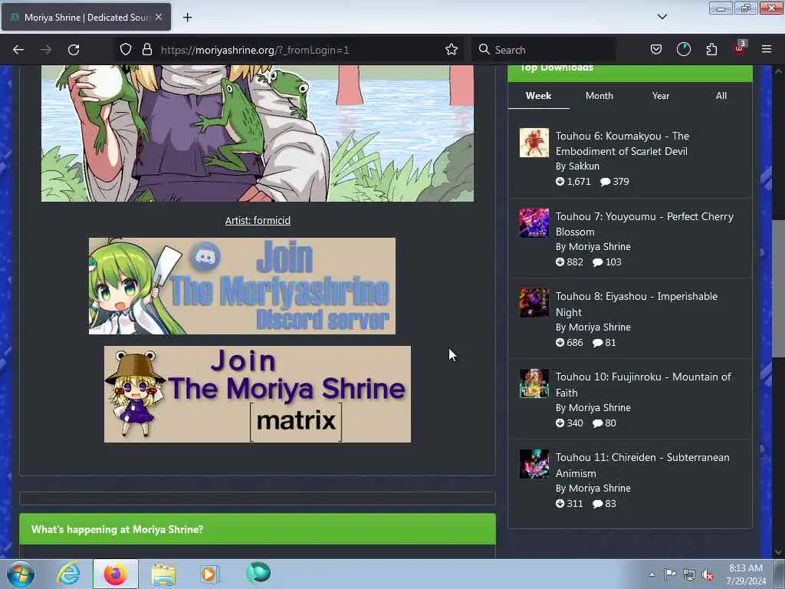Click the 882 downloads icon for Touhou 7
Viewport: 785px width, 589px height.
click(x=560, y=262)
